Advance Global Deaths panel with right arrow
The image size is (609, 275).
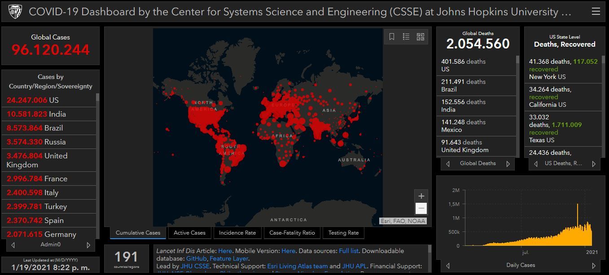coord(508,164)
